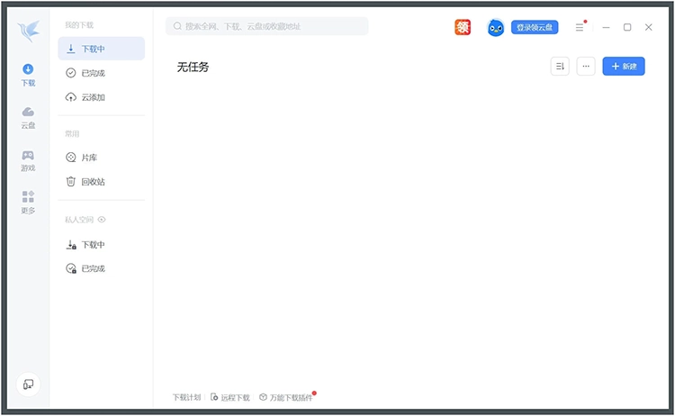The width and height of the screenshot is (675, 416).
Task: Open the three-dot more options menu
Action: (x=586, y=66)
